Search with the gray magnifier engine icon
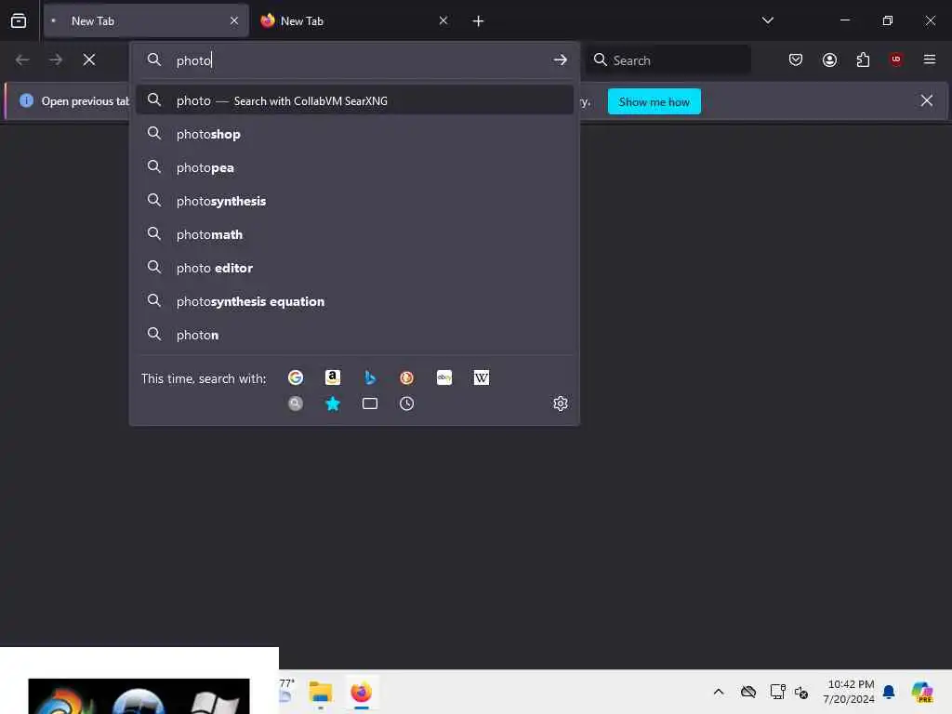The height and width of the screenshot is (714, 952). tap(296, 403)
